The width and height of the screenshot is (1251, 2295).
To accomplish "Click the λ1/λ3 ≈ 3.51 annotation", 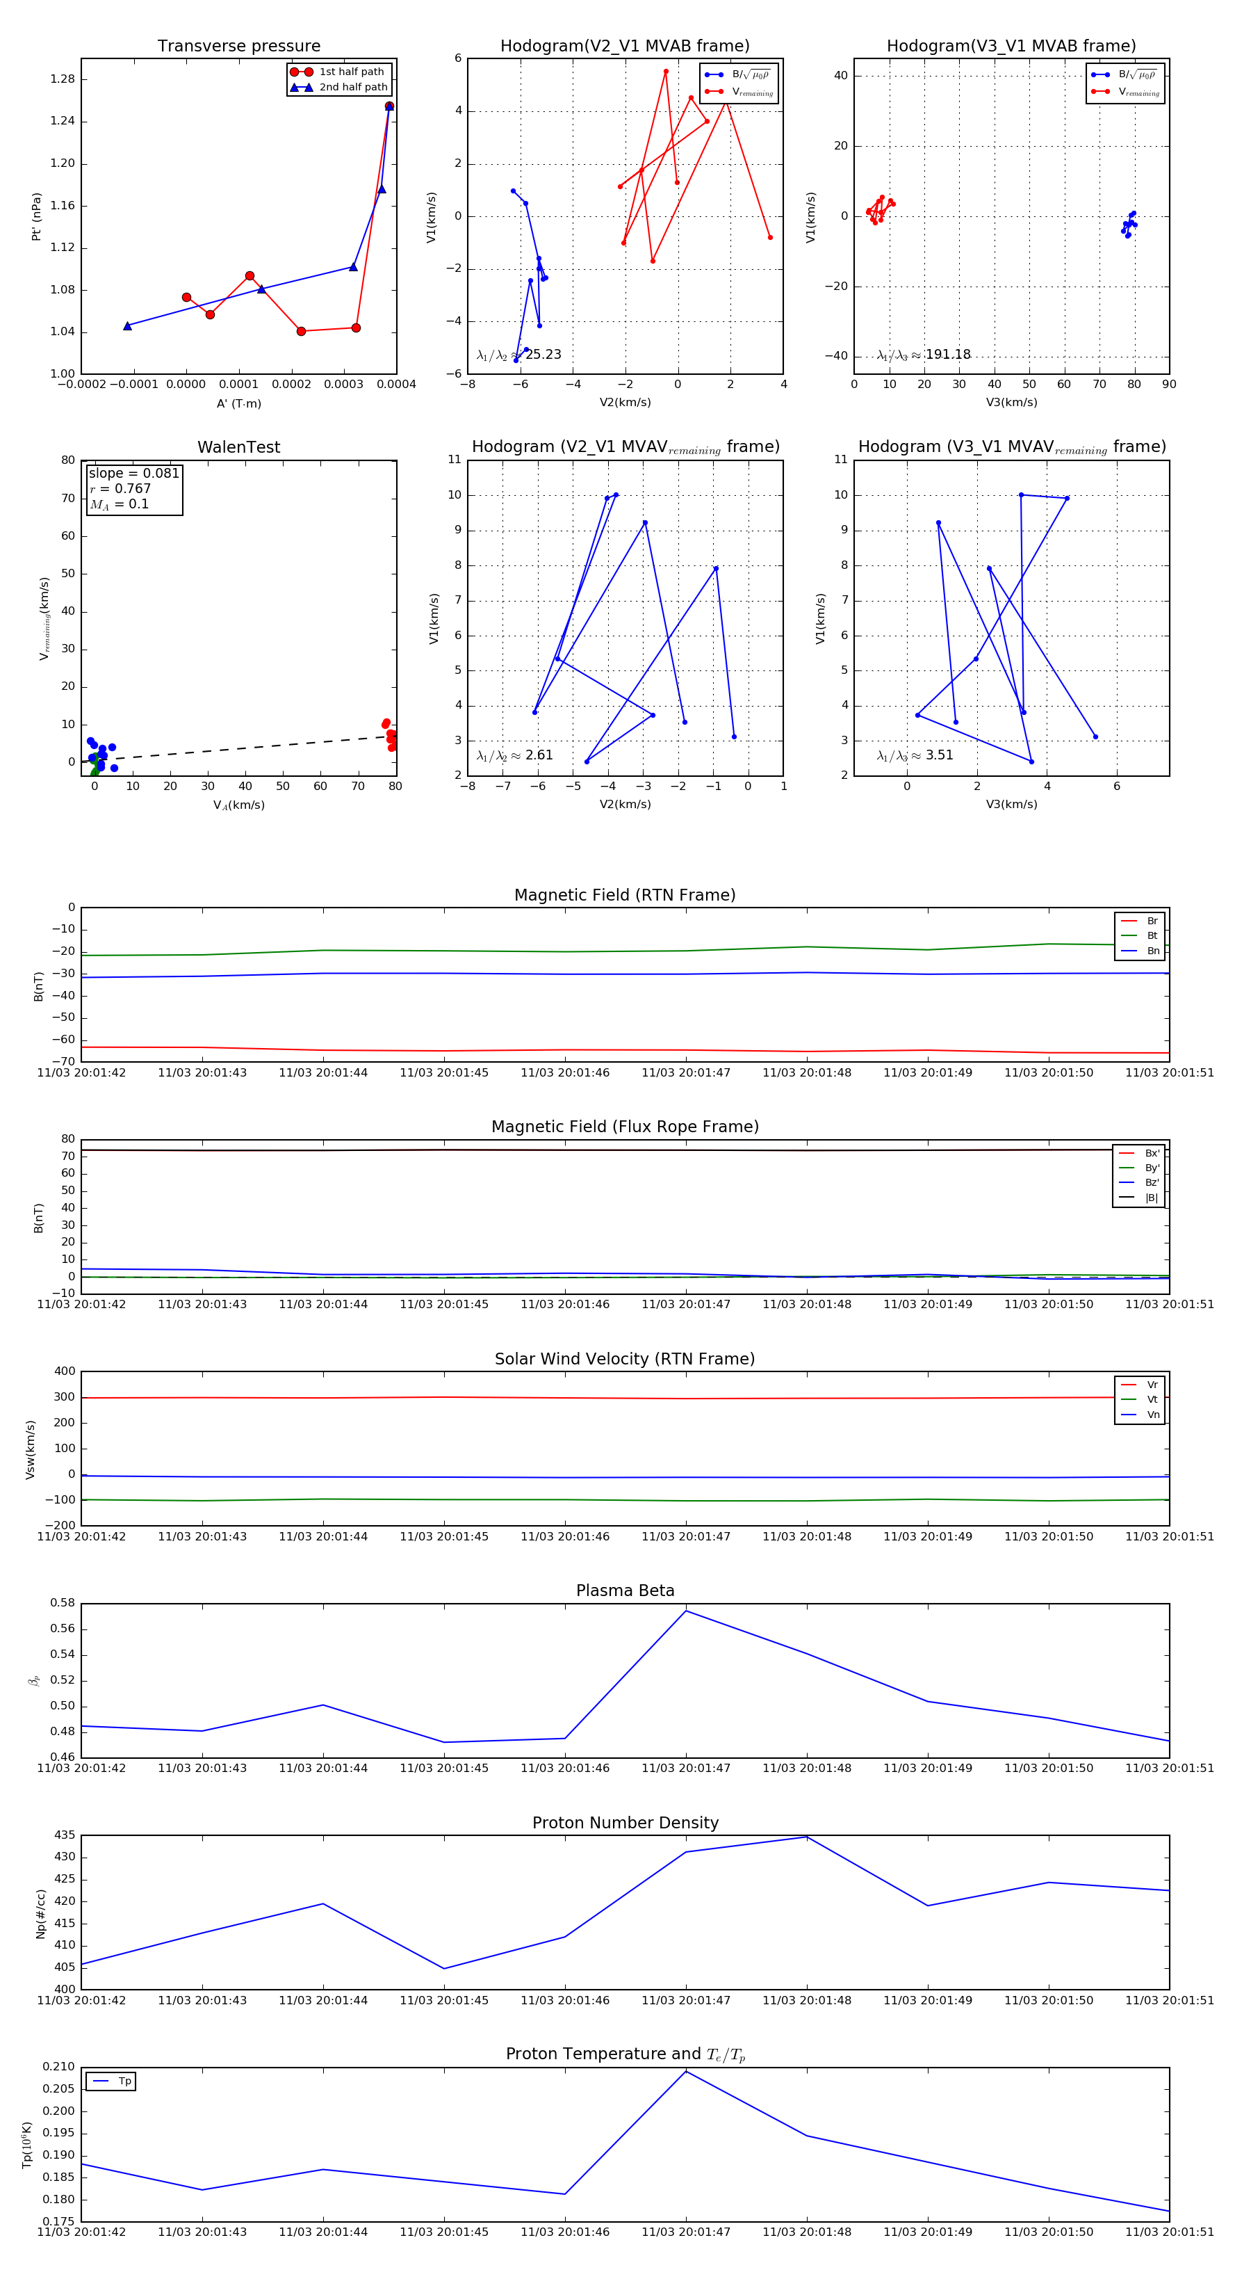I will click(915, 755).
